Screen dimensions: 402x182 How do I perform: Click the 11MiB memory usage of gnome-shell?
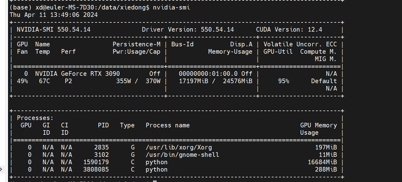[x=328, y=155]
